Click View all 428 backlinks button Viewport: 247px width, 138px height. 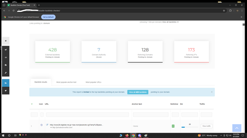pyautogui.click(x=138, y=92)
